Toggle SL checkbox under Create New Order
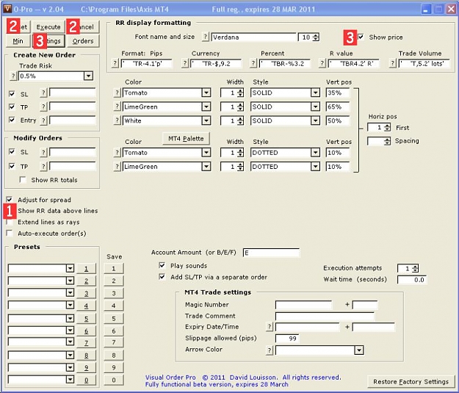 (x=12, y=94)
